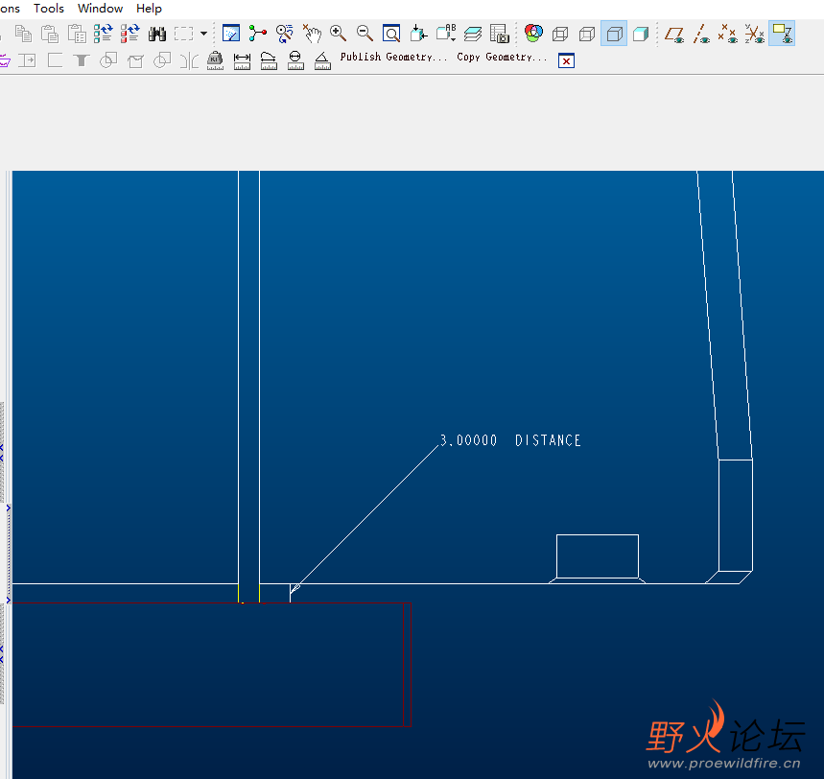
Task: Toggle datum planes display
Action: pyautogui.click(x=674, y=35)
